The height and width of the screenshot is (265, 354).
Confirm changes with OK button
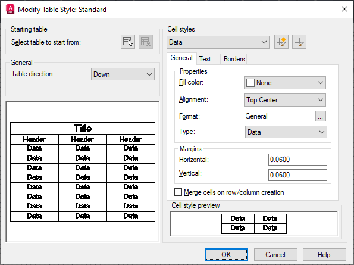pos(226,255)
